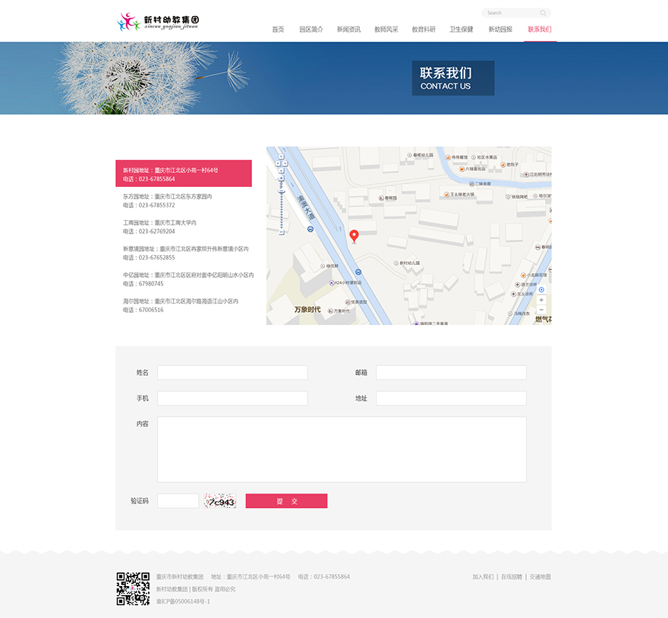The width and height of the screenshot is (668, 618).
Task: Click 万象时代 small map marker
Action: [x=330, y=311]
